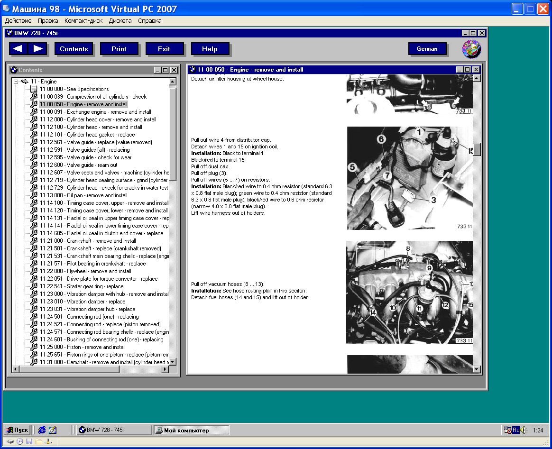Click the ignition coil wiring photo
This screenshot has height=449, width=552.
[x=410, y=178]
